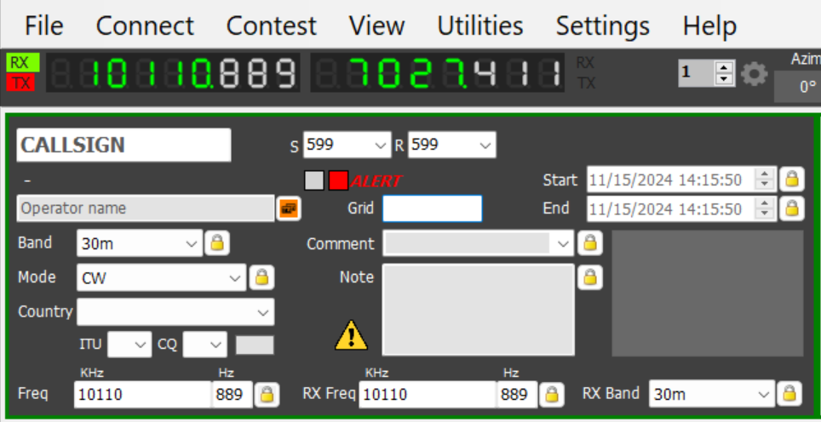This screenshot has width=821, height=422.
Task: Toggle the padlock next to Mode
Action: [x=261, y=277]
